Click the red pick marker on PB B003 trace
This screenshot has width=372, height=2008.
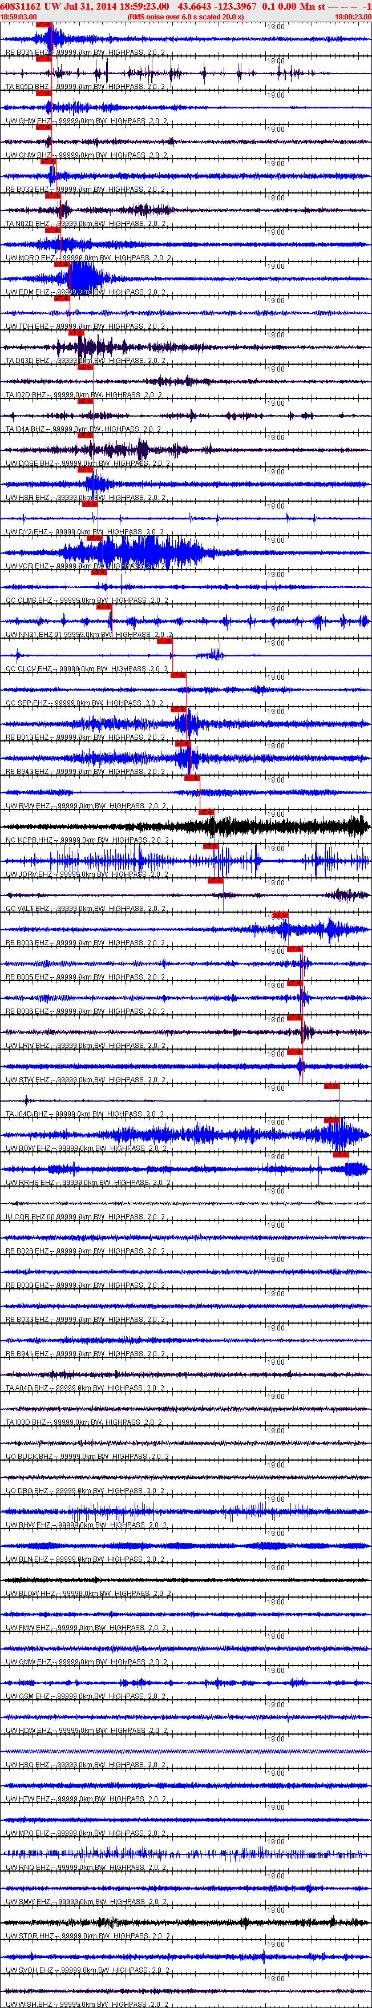(x=280, y=915)
